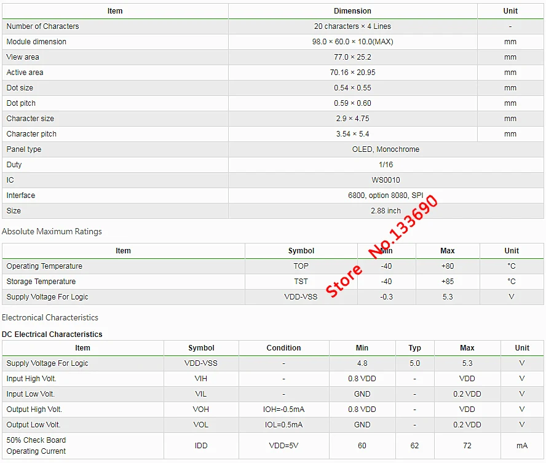Click the 'OLED, Monochrome' value
The width and height of the screenshot is (546, 463).
coord(386,149)
